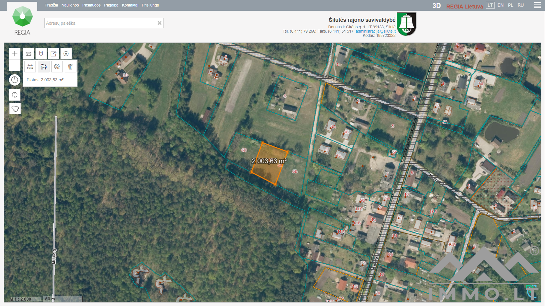The width and height of the screenshot is (545, 306).
Task: Reset map rotation compass button
Action: 15,80
